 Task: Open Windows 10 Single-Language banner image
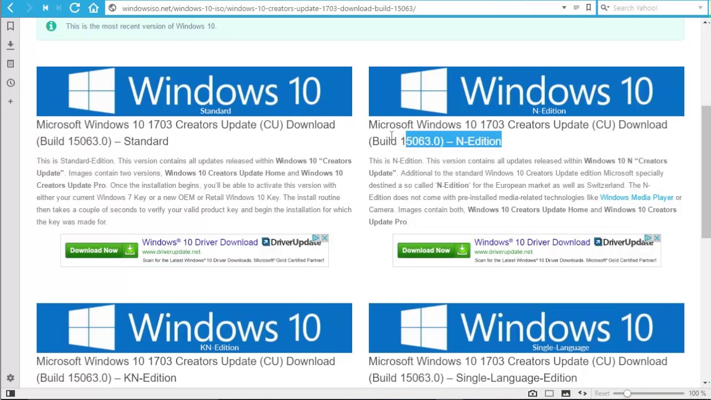click(526, 328)
